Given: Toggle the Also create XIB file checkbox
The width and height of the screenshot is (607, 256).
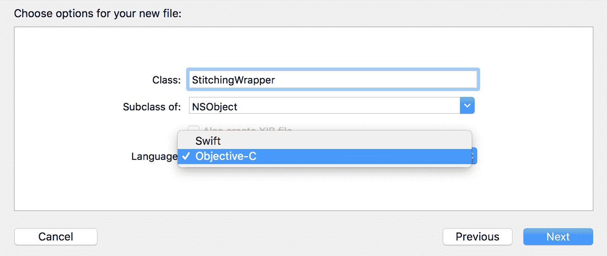Looking at the screenshot, I should click(x=193, y=128).
